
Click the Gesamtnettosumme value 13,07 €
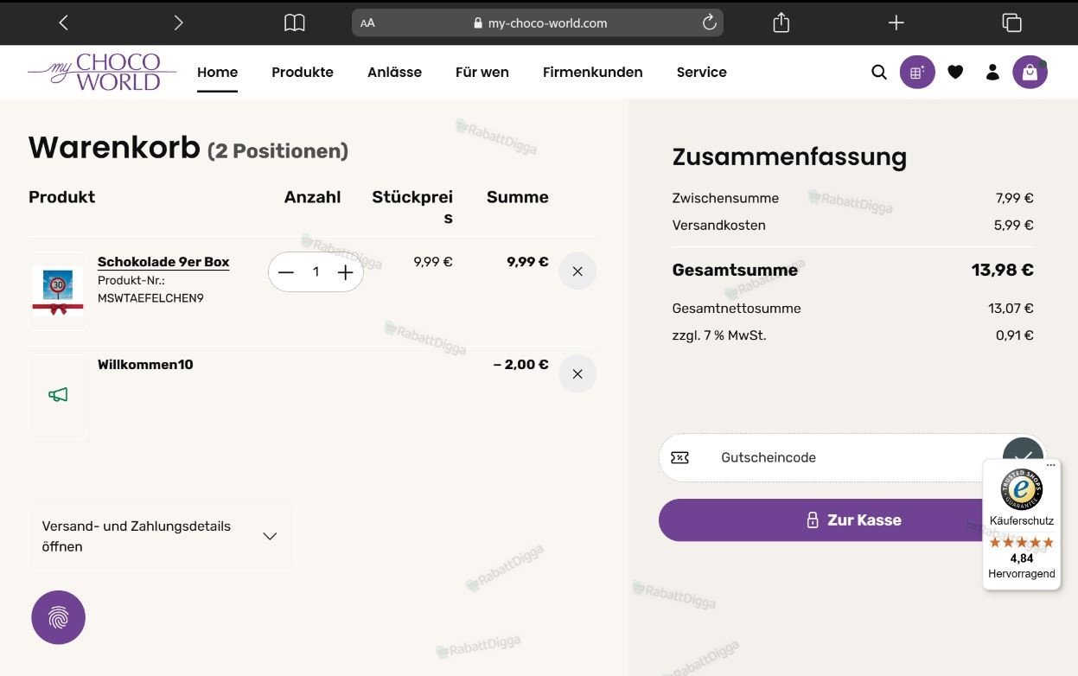coord(1011,309)
